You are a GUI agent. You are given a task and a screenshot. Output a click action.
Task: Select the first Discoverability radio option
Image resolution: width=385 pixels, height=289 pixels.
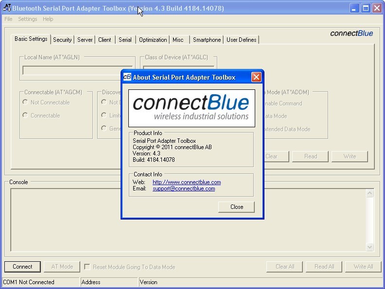coord(104,102)
